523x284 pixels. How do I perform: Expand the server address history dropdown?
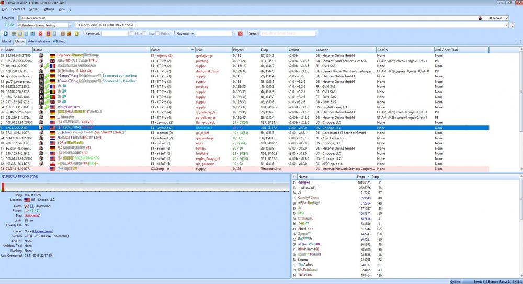pos(506,25)
